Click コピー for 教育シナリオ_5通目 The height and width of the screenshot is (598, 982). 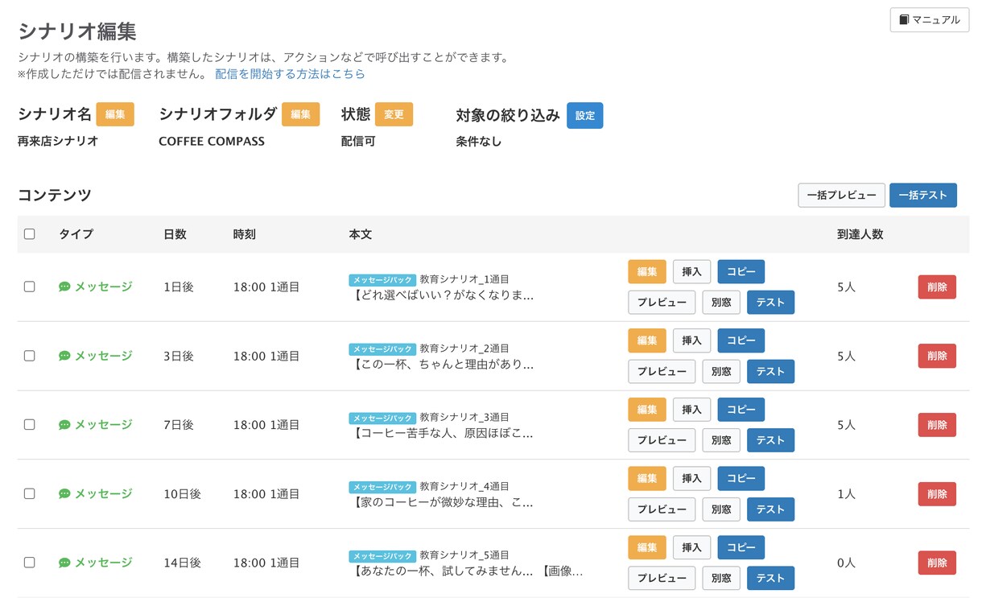(x=741, y=547)
